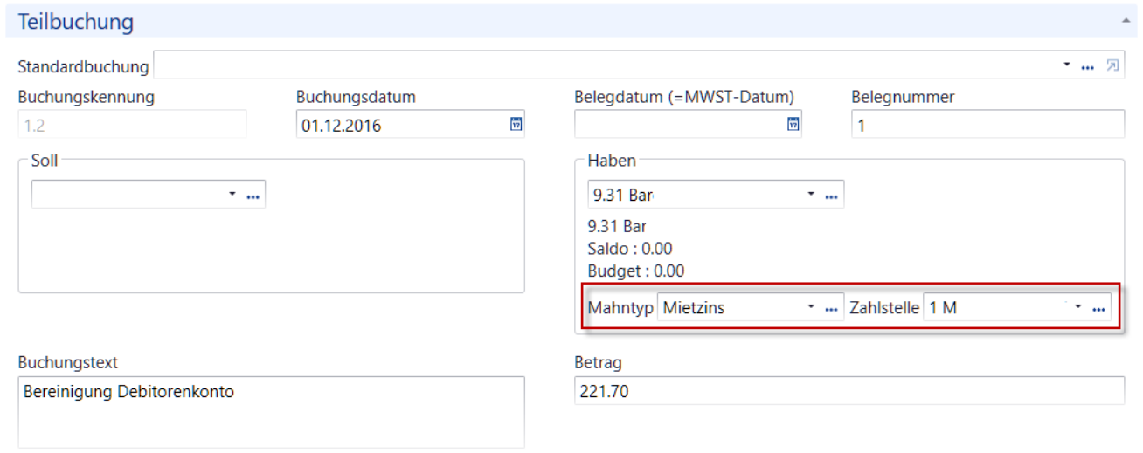The width and height of the screenshot is (1143, 453).
Task: Click the Buchungskennung field showing 1.2
Action: tap(132, 125)
